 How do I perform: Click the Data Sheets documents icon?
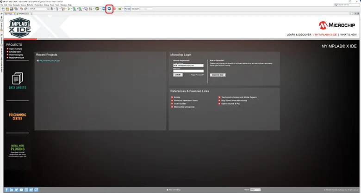[18, 78]
